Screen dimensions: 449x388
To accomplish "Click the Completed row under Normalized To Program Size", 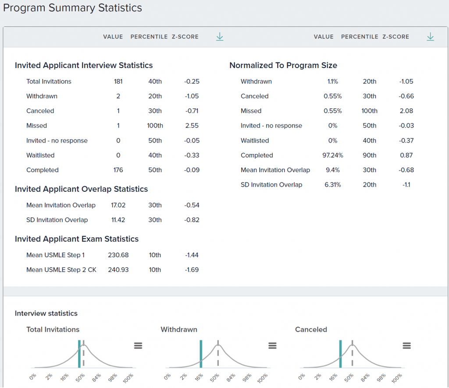I will pos(257,155).
